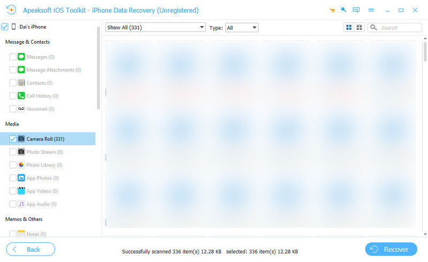Open the feedback chat icon
Screen dimensions: 428x262
(x=356, y=10)
